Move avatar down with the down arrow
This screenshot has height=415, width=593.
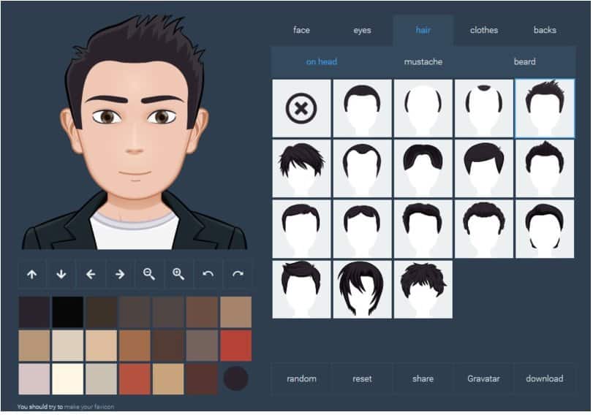[x=61, y=275]
